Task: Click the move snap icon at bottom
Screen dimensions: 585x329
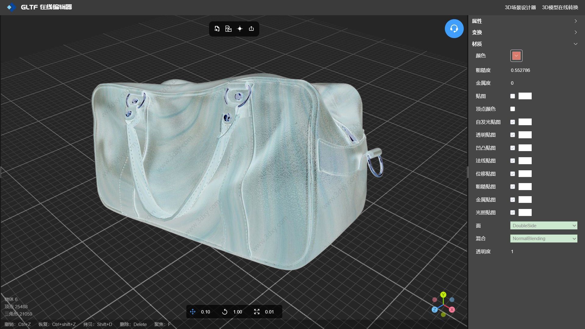Action: (x=193, y=312)
